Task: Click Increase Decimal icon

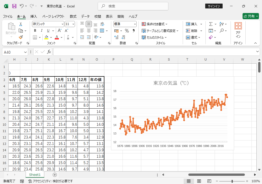Action: (116, 37)
